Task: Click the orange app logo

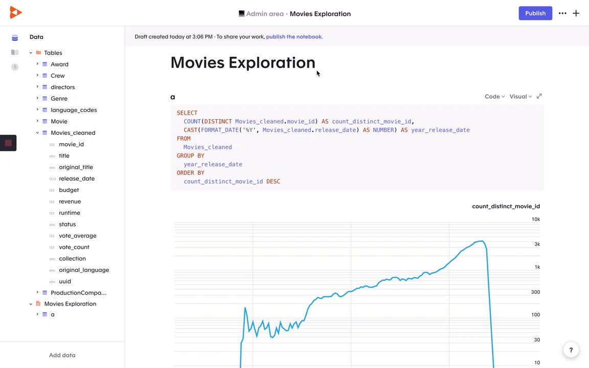Action: [x=15, y=13]
